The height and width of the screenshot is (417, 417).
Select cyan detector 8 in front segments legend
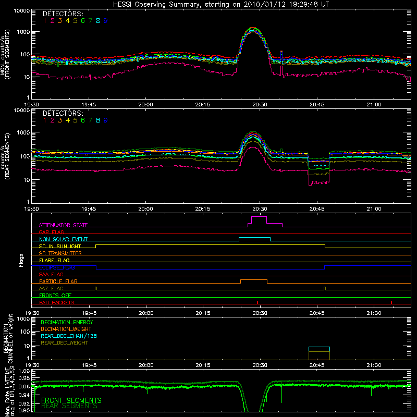[98, 21]
